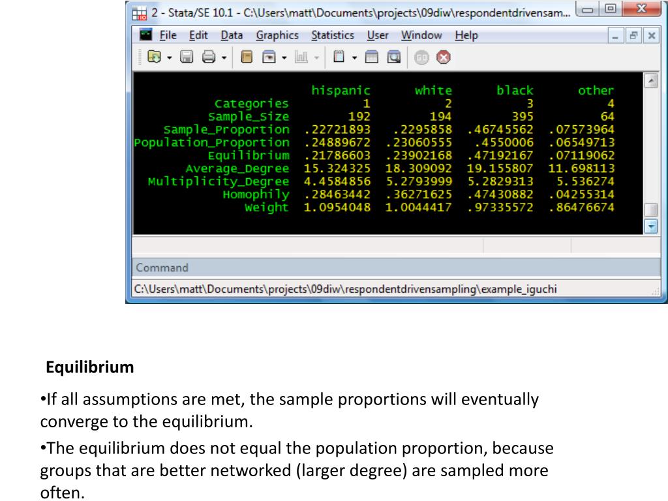Click the red Break stop icon
668x501 pixels.
[444, 57]
